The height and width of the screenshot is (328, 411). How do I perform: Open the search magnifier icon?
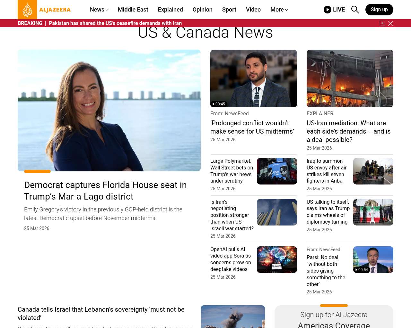pos(355,10)
